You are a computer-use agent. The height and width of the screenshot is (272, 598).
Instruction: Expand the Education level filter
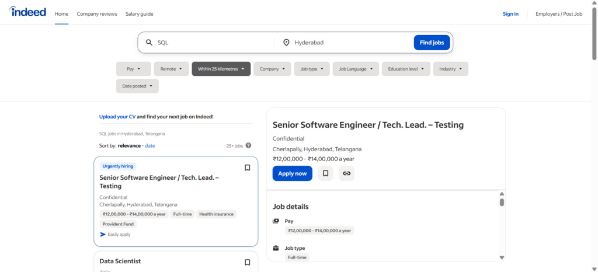pos(406,69)
